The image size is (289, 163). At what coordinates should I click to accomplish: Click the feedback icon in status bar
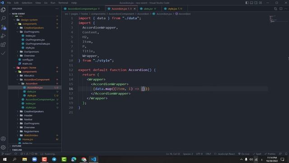pos(280,154)
